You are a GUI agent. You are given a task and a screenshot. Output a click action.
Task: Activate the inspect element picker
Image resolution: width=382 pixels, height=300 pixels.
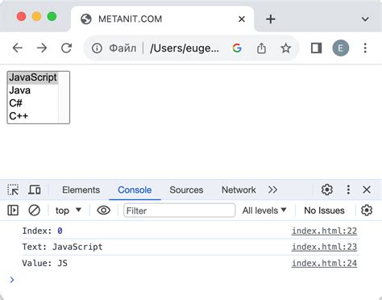pyautogui.click(x=13, y=190)
